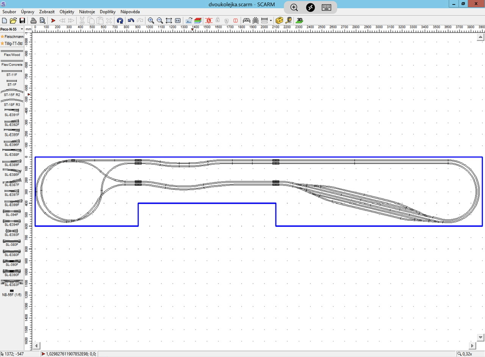
Task: Toggle the red start point arrow
Action: (53, 20)
